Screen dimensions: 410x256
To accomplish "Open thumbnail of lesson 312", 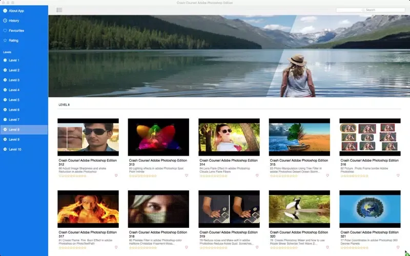I will 88,137.
